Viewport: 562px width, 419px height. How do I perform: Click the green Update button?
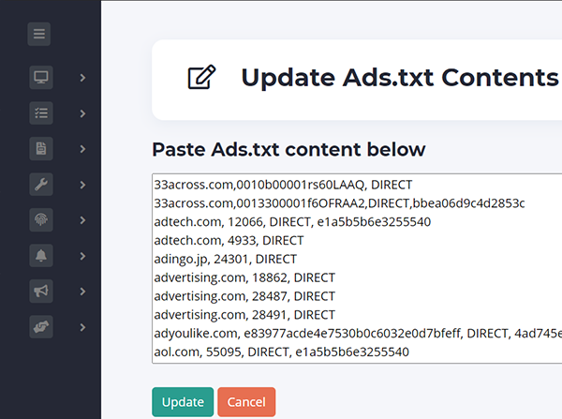coord(183,402)
